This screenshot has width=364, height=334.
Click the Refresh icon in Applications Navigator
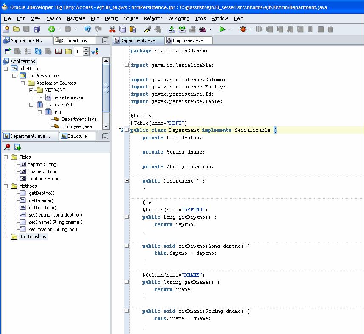pyautogui.click(x=38, y=51)
